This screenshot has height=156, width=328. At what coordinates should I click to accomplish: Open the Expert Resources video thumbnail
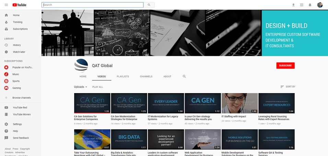[x=277, y=103]
